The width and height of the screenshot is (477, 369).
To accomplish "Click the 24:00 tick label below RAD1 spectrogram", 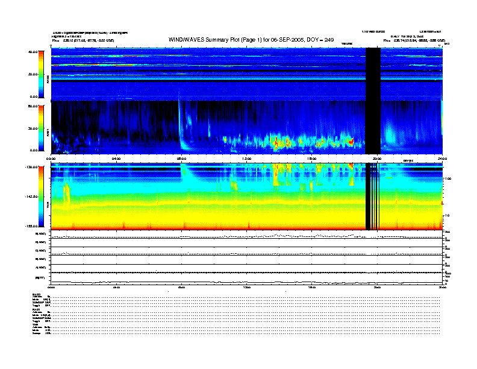I will (442, 159).
